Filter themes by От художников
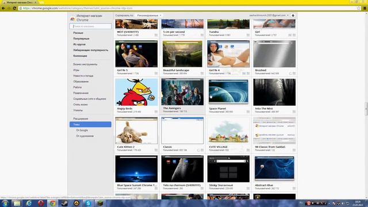368x207 pixels. [x=85, y=136]
